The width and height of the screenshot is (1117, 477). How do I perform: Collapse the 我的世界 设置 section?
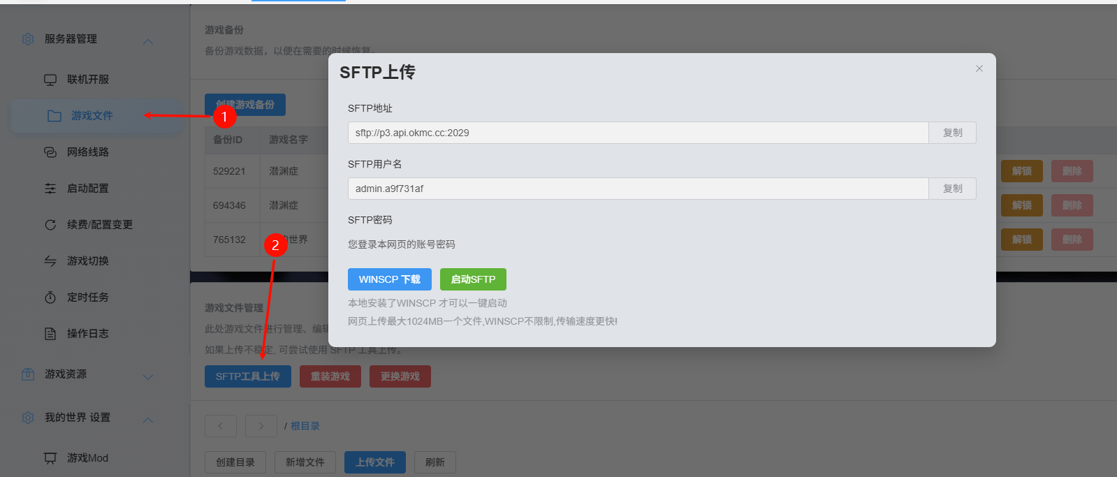[x=148, y=420]
